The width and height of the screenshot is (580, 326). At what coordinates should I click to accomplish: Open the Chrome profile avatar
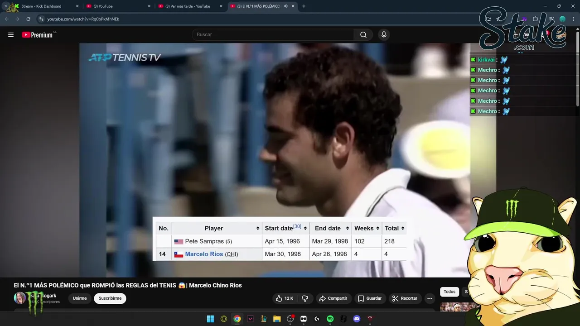point(562,19)
